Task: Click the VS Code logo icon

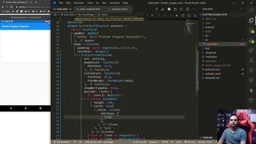Action: (x=54, y=3)
